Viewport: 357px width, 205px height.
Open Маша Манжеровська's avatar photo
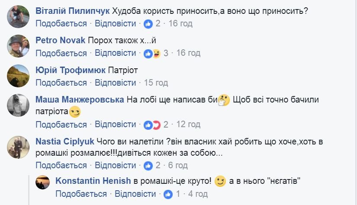pyautogui.click(x=18, y=105)
